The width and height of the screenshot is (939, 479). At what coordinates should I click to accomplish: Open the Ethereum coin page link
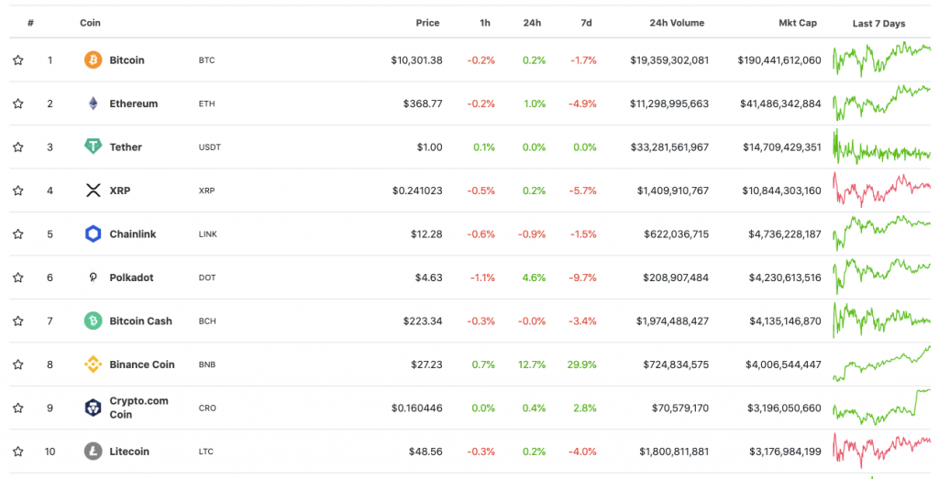[134, 103]
